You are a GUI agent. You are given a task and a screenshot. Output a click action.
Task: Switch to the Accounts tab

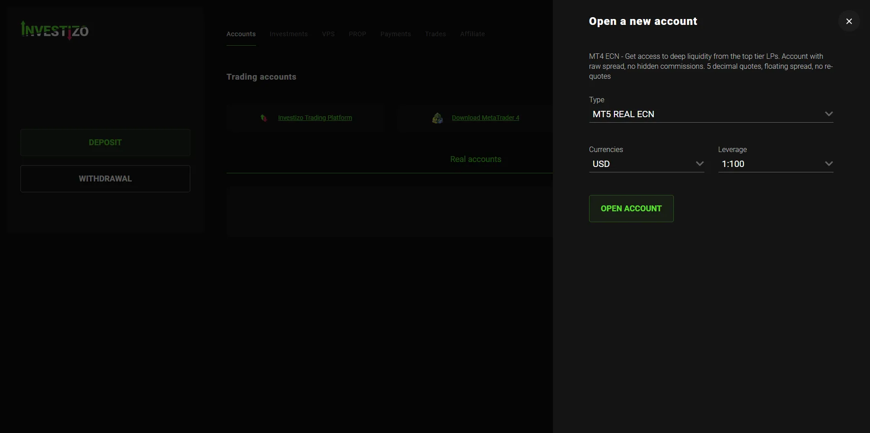click(x=241, y=34)
